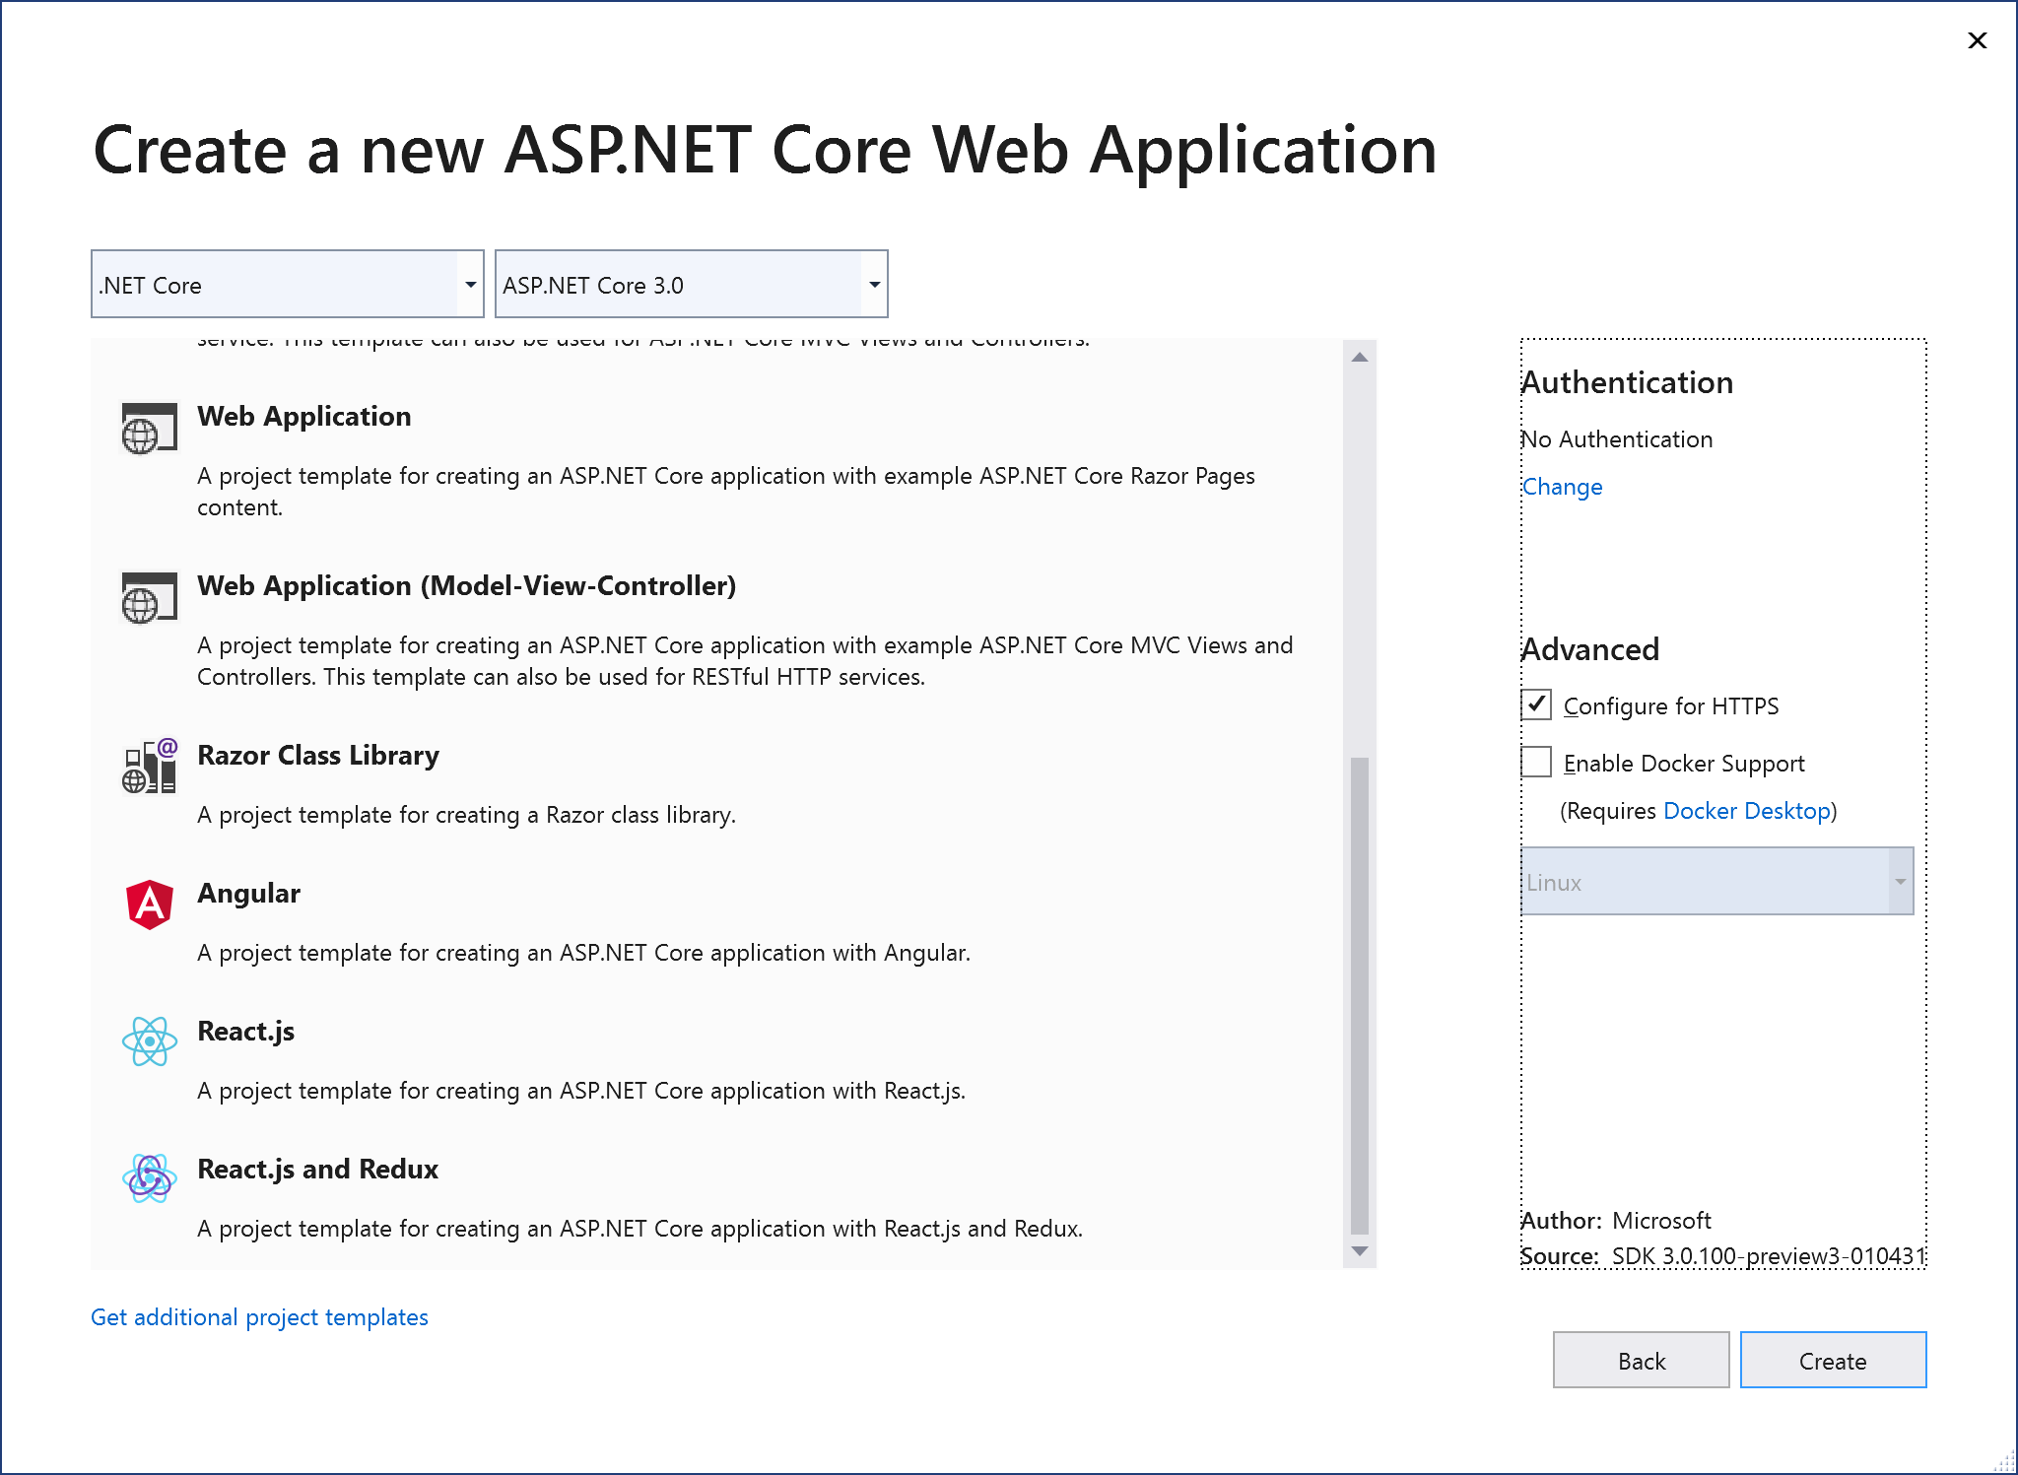The height and width of the screenshot is (1475, 2018).
Task: Open the ASP.NET Core 3.0 version dropdown
Action: pos(692,284)
